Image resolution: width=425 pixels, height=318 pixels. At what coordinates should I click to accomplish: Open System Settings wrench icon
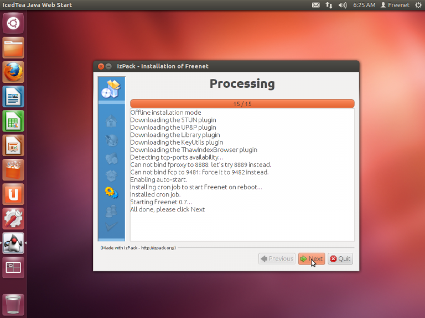pyautogui.click(x=13, y=218)
